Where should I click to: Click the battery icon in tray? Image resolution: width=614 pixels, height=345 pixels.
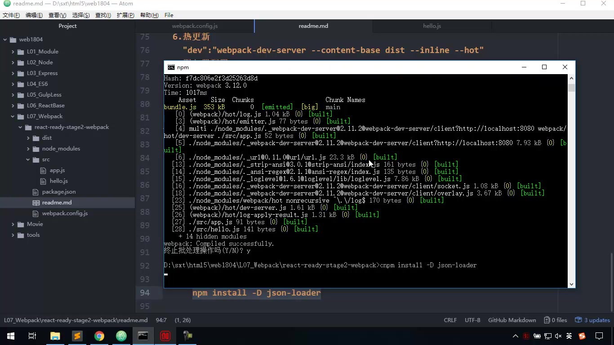[537, 336]
